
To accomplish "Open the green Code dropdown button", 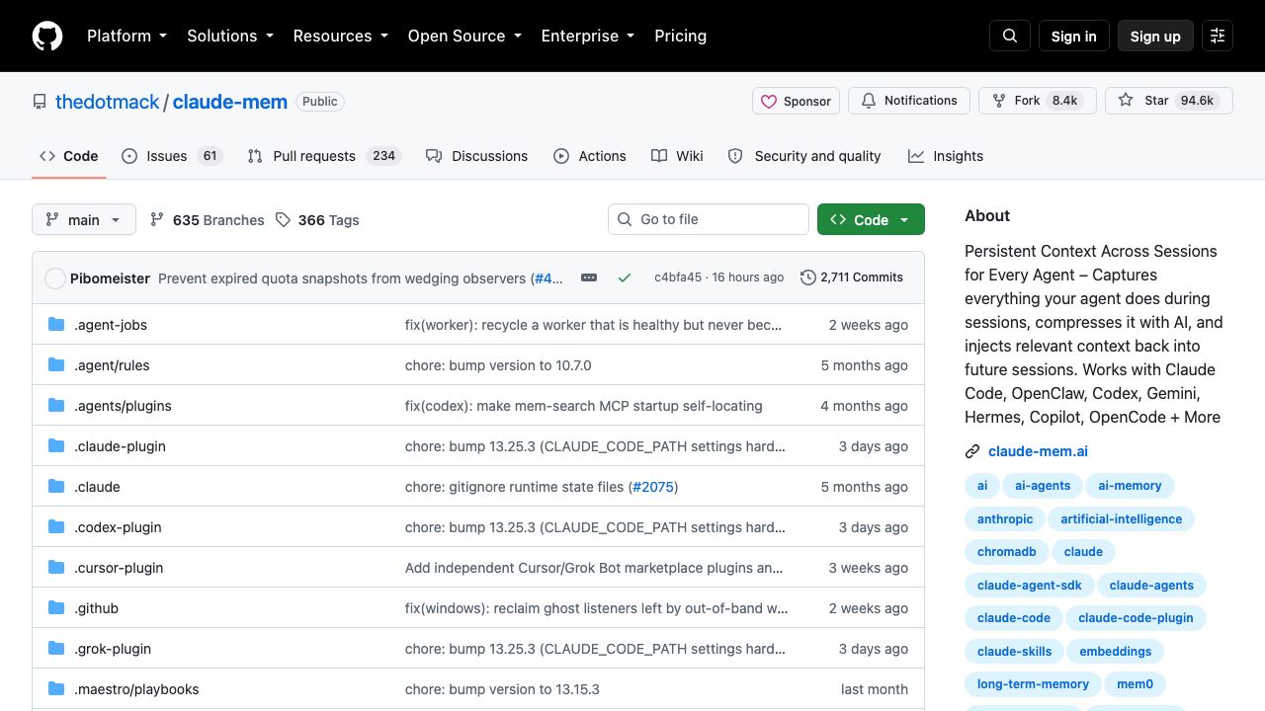I will (x=871, y=219).
